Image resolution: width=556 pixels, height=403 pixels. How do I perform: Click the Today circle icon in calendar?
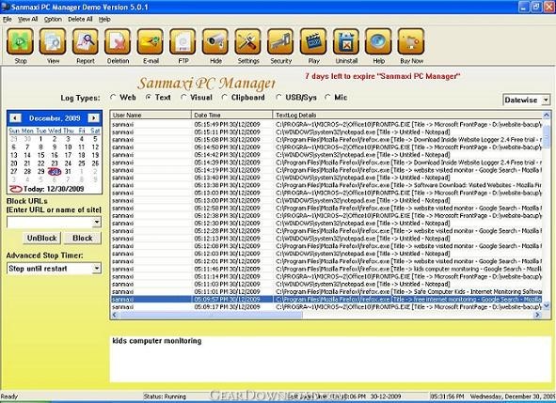pos(16,189)
